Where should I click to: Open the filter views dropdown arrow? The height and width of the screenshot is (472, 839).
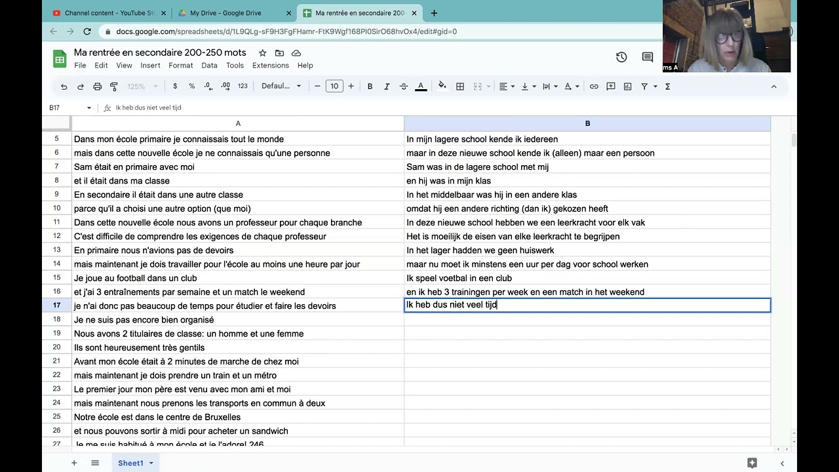655,87
